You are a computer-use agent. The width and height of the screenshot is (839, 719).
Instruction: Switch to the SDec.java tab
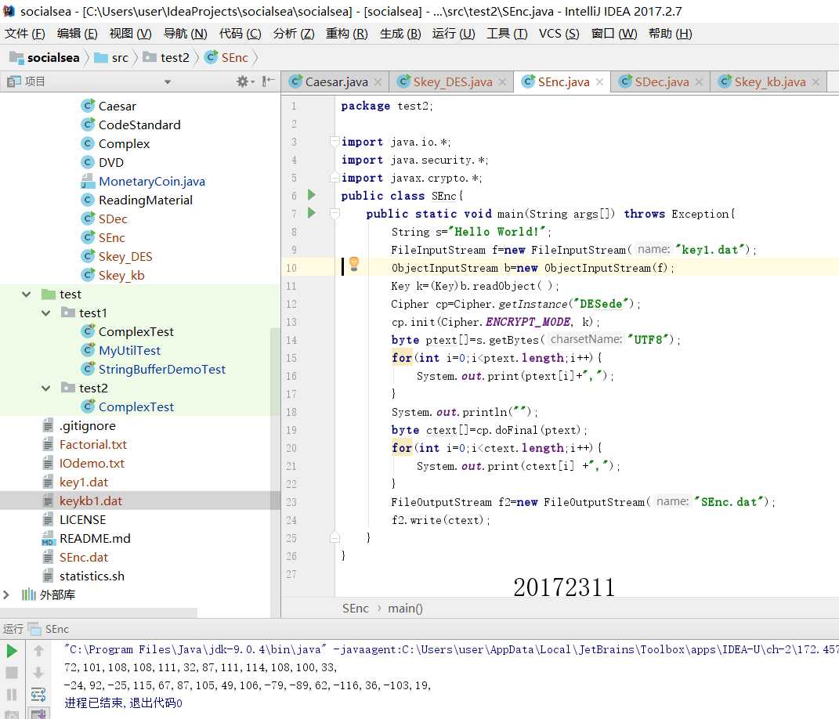pos(661,82)
